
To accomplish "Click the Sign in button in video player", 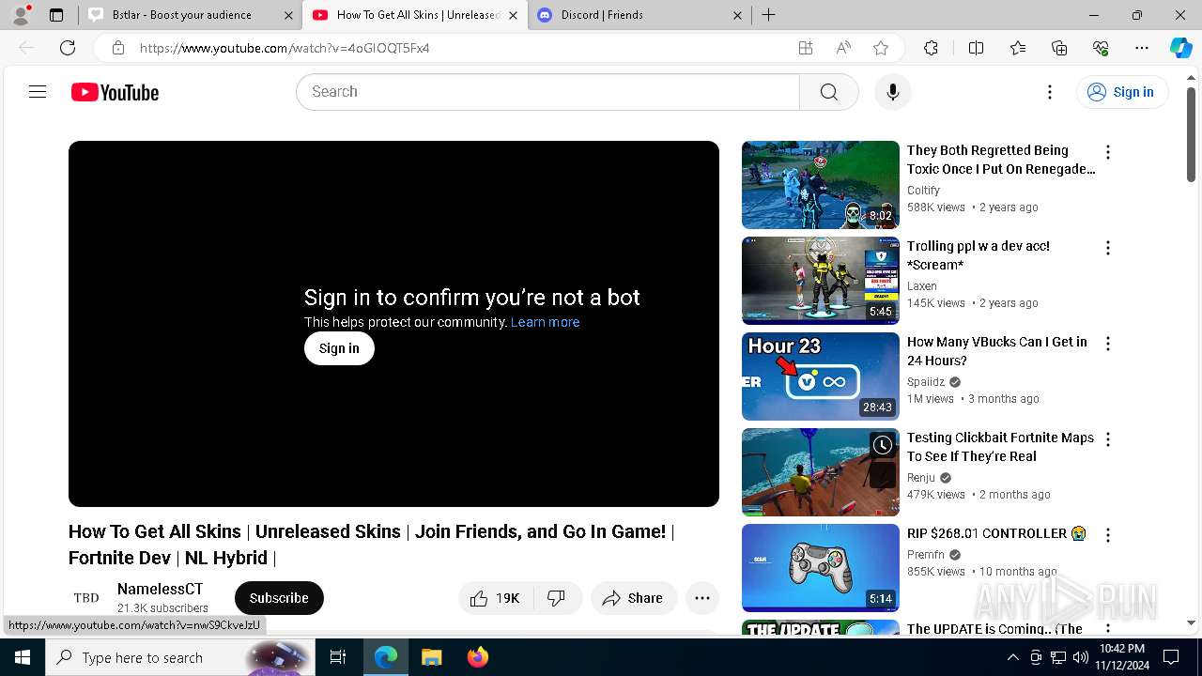I will pyautogui.click(x=339, y=348).
